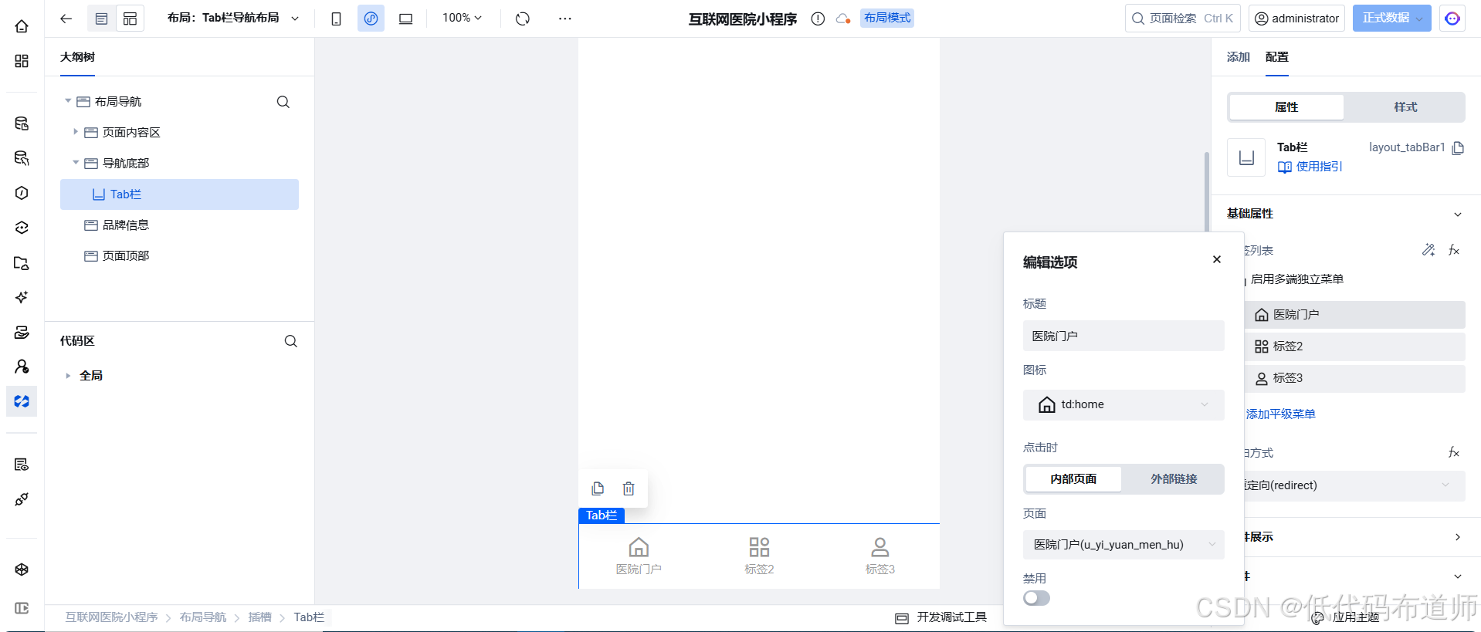Select the 样式 tab
Viewport: 1481px width, 632px height.
(1405, 107)
